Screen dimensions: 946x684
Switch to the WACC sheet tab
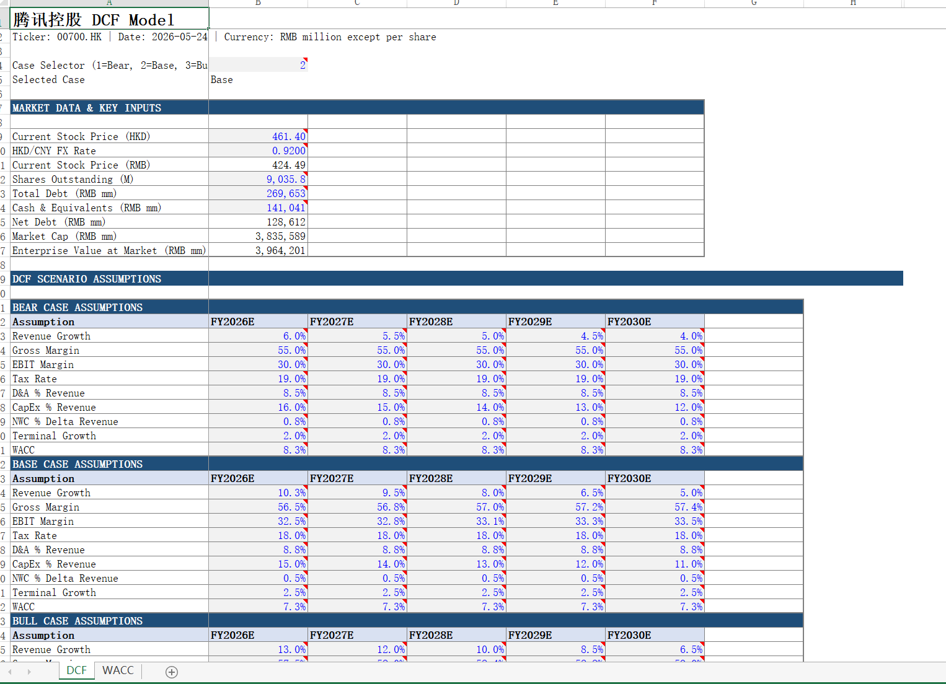point(118,670)
